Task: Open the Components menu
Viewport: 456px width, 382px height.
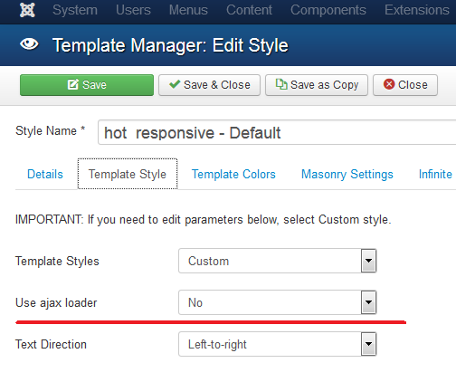Action: tap(328, 10)
